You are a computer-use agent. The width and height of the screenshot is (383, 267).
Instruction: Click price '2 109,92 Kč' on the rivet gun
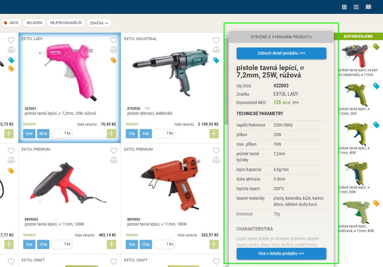pyautogui.click(x=208, y=124)
